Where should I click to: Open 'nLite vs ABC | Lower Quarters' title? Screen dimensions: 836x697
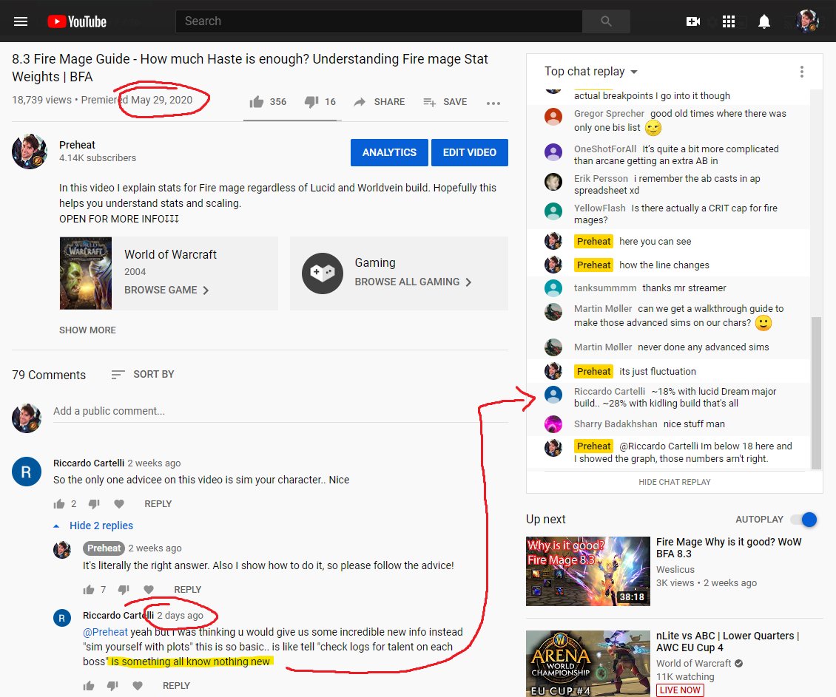pos(728,642)
